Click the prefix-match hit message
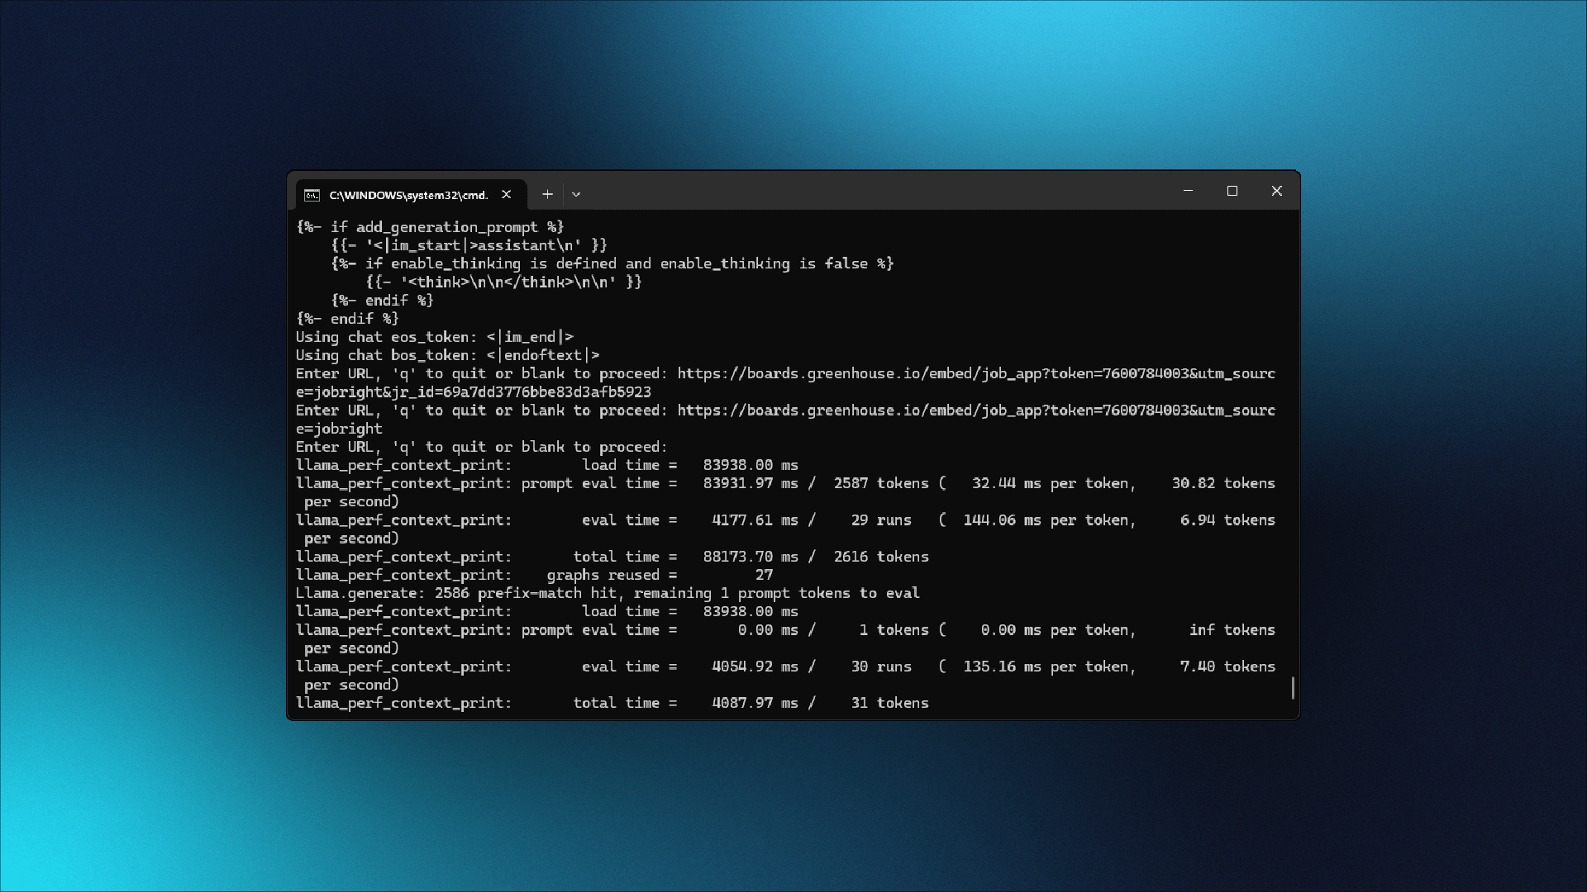 pyautogui.click(x=608, y=593)
